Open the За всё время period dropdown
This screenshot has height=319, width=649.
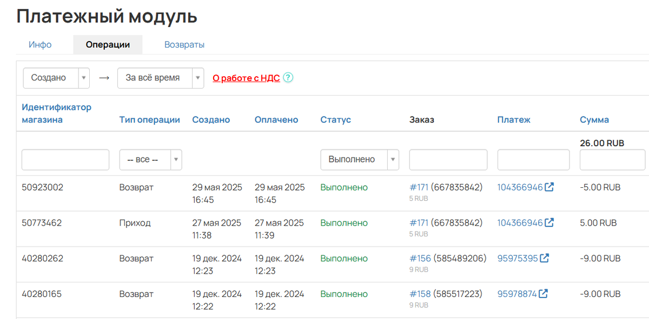point(160,78)
